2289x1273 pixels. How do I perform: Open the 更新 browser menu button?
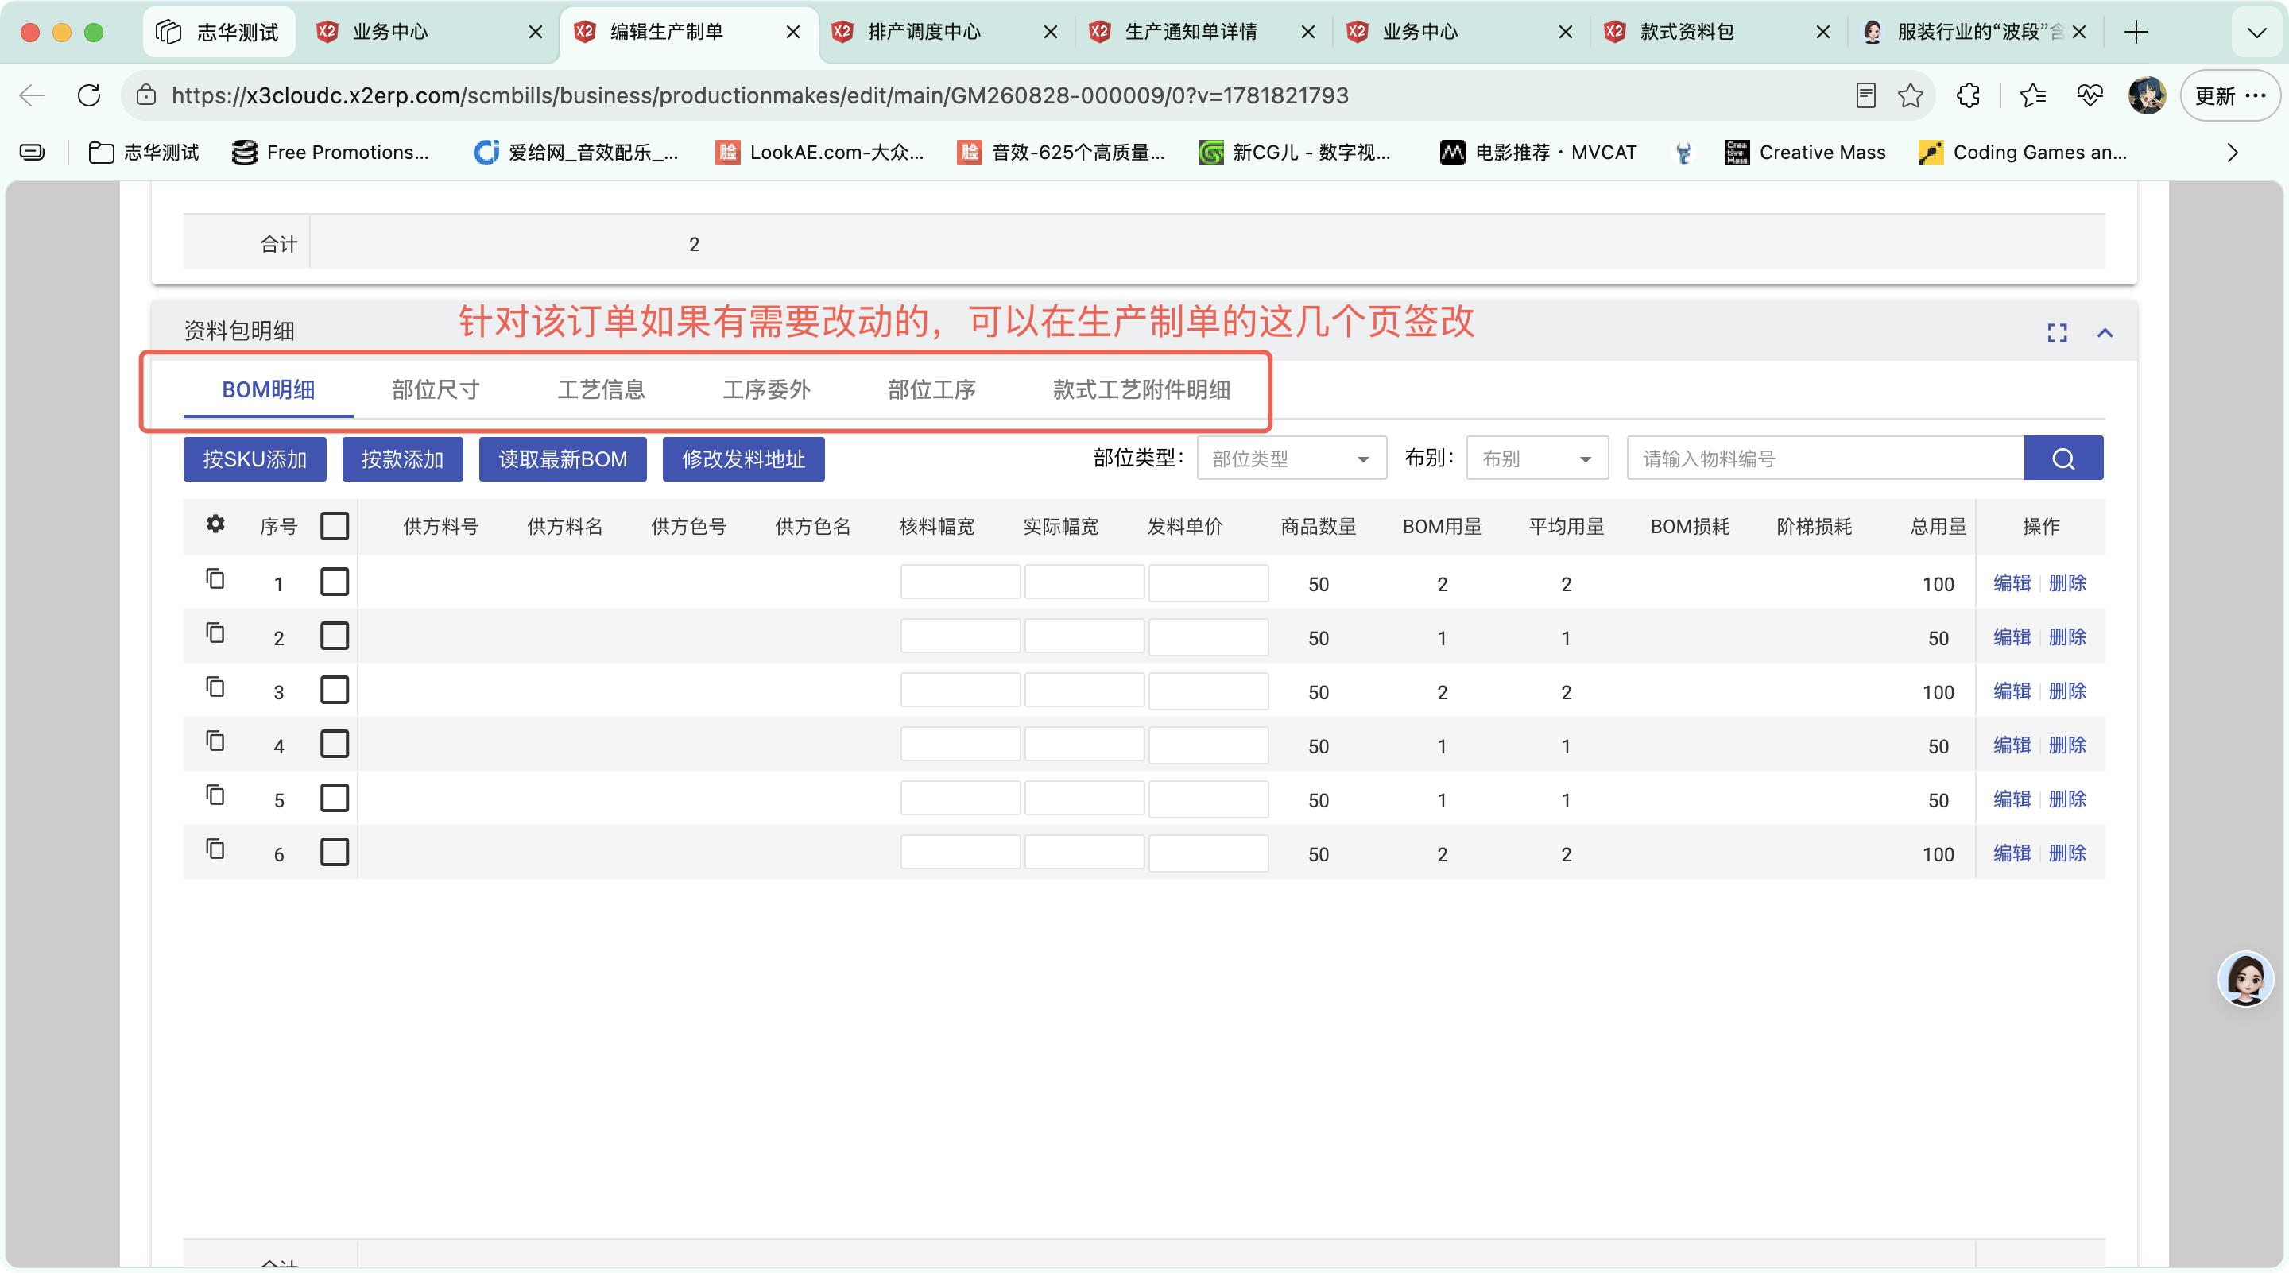(x=2230, y=95)
